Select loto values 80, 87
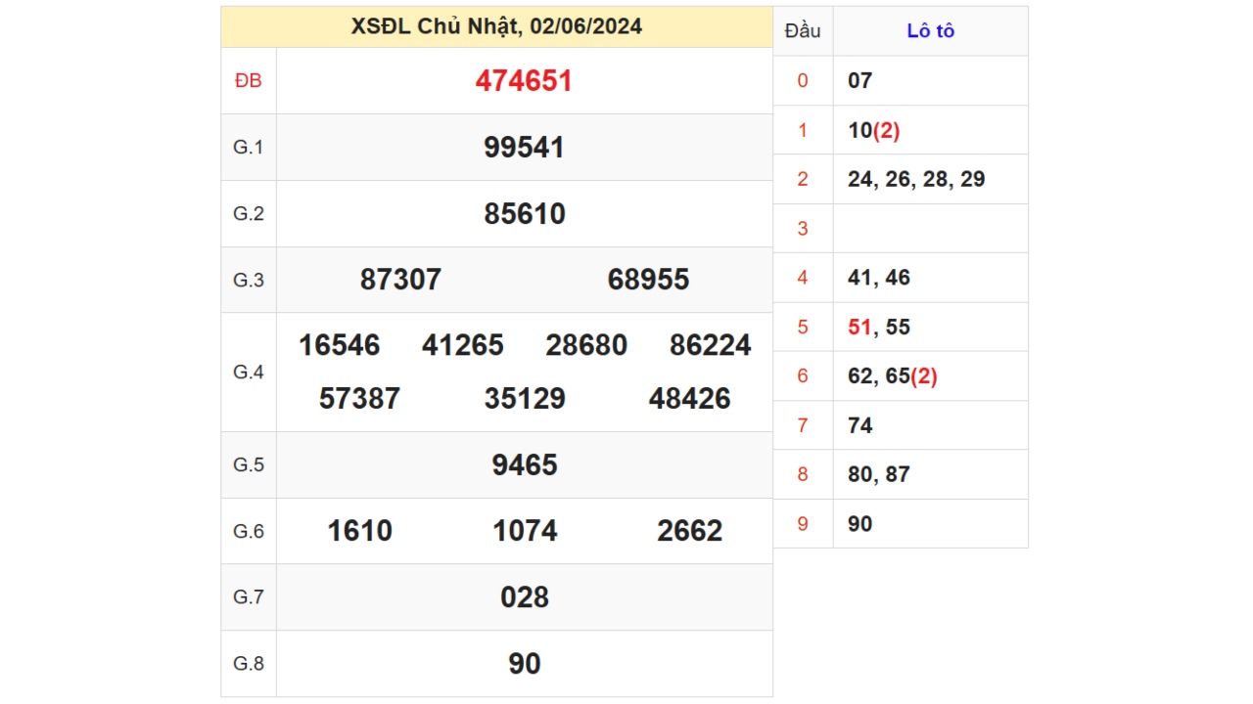This screenshot has width=1253, height=704. point(879,475)
